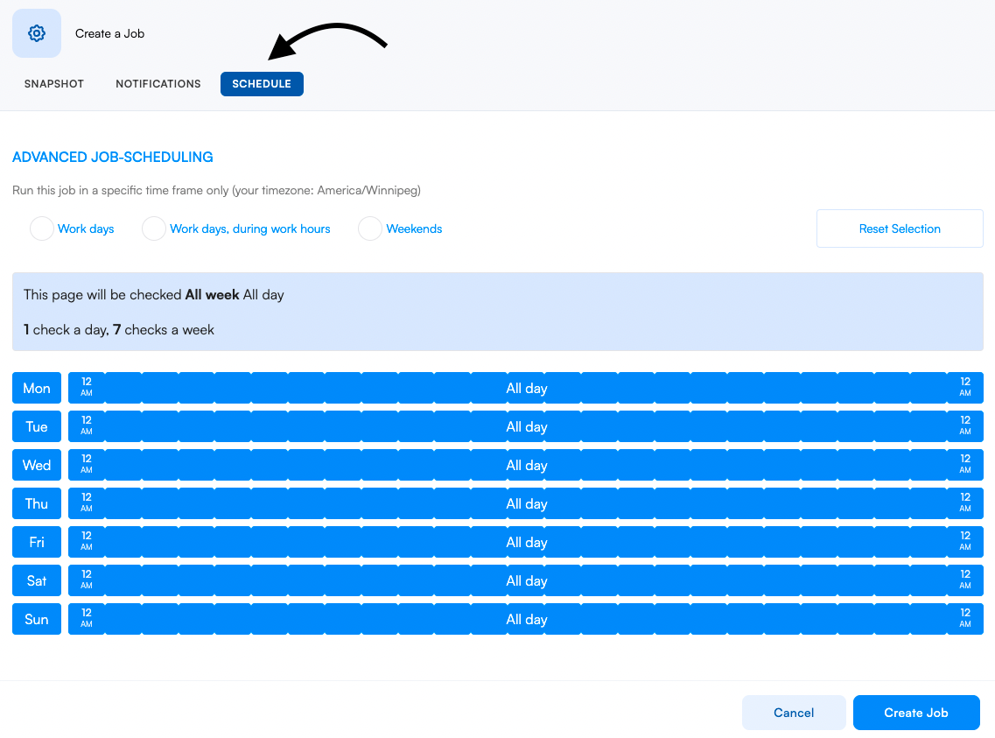The image size is (995, 738).
Task: Click the Create Job button
Action: coord(915,713)
